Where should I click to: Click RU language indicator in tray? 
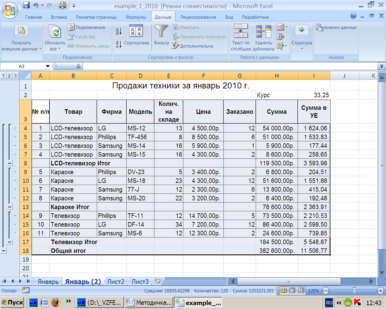(x=329, y=303)
